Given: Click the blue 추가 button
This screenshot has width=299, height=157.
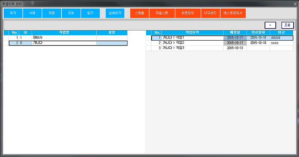Looking at the screenshot, I should pos(13,13).
